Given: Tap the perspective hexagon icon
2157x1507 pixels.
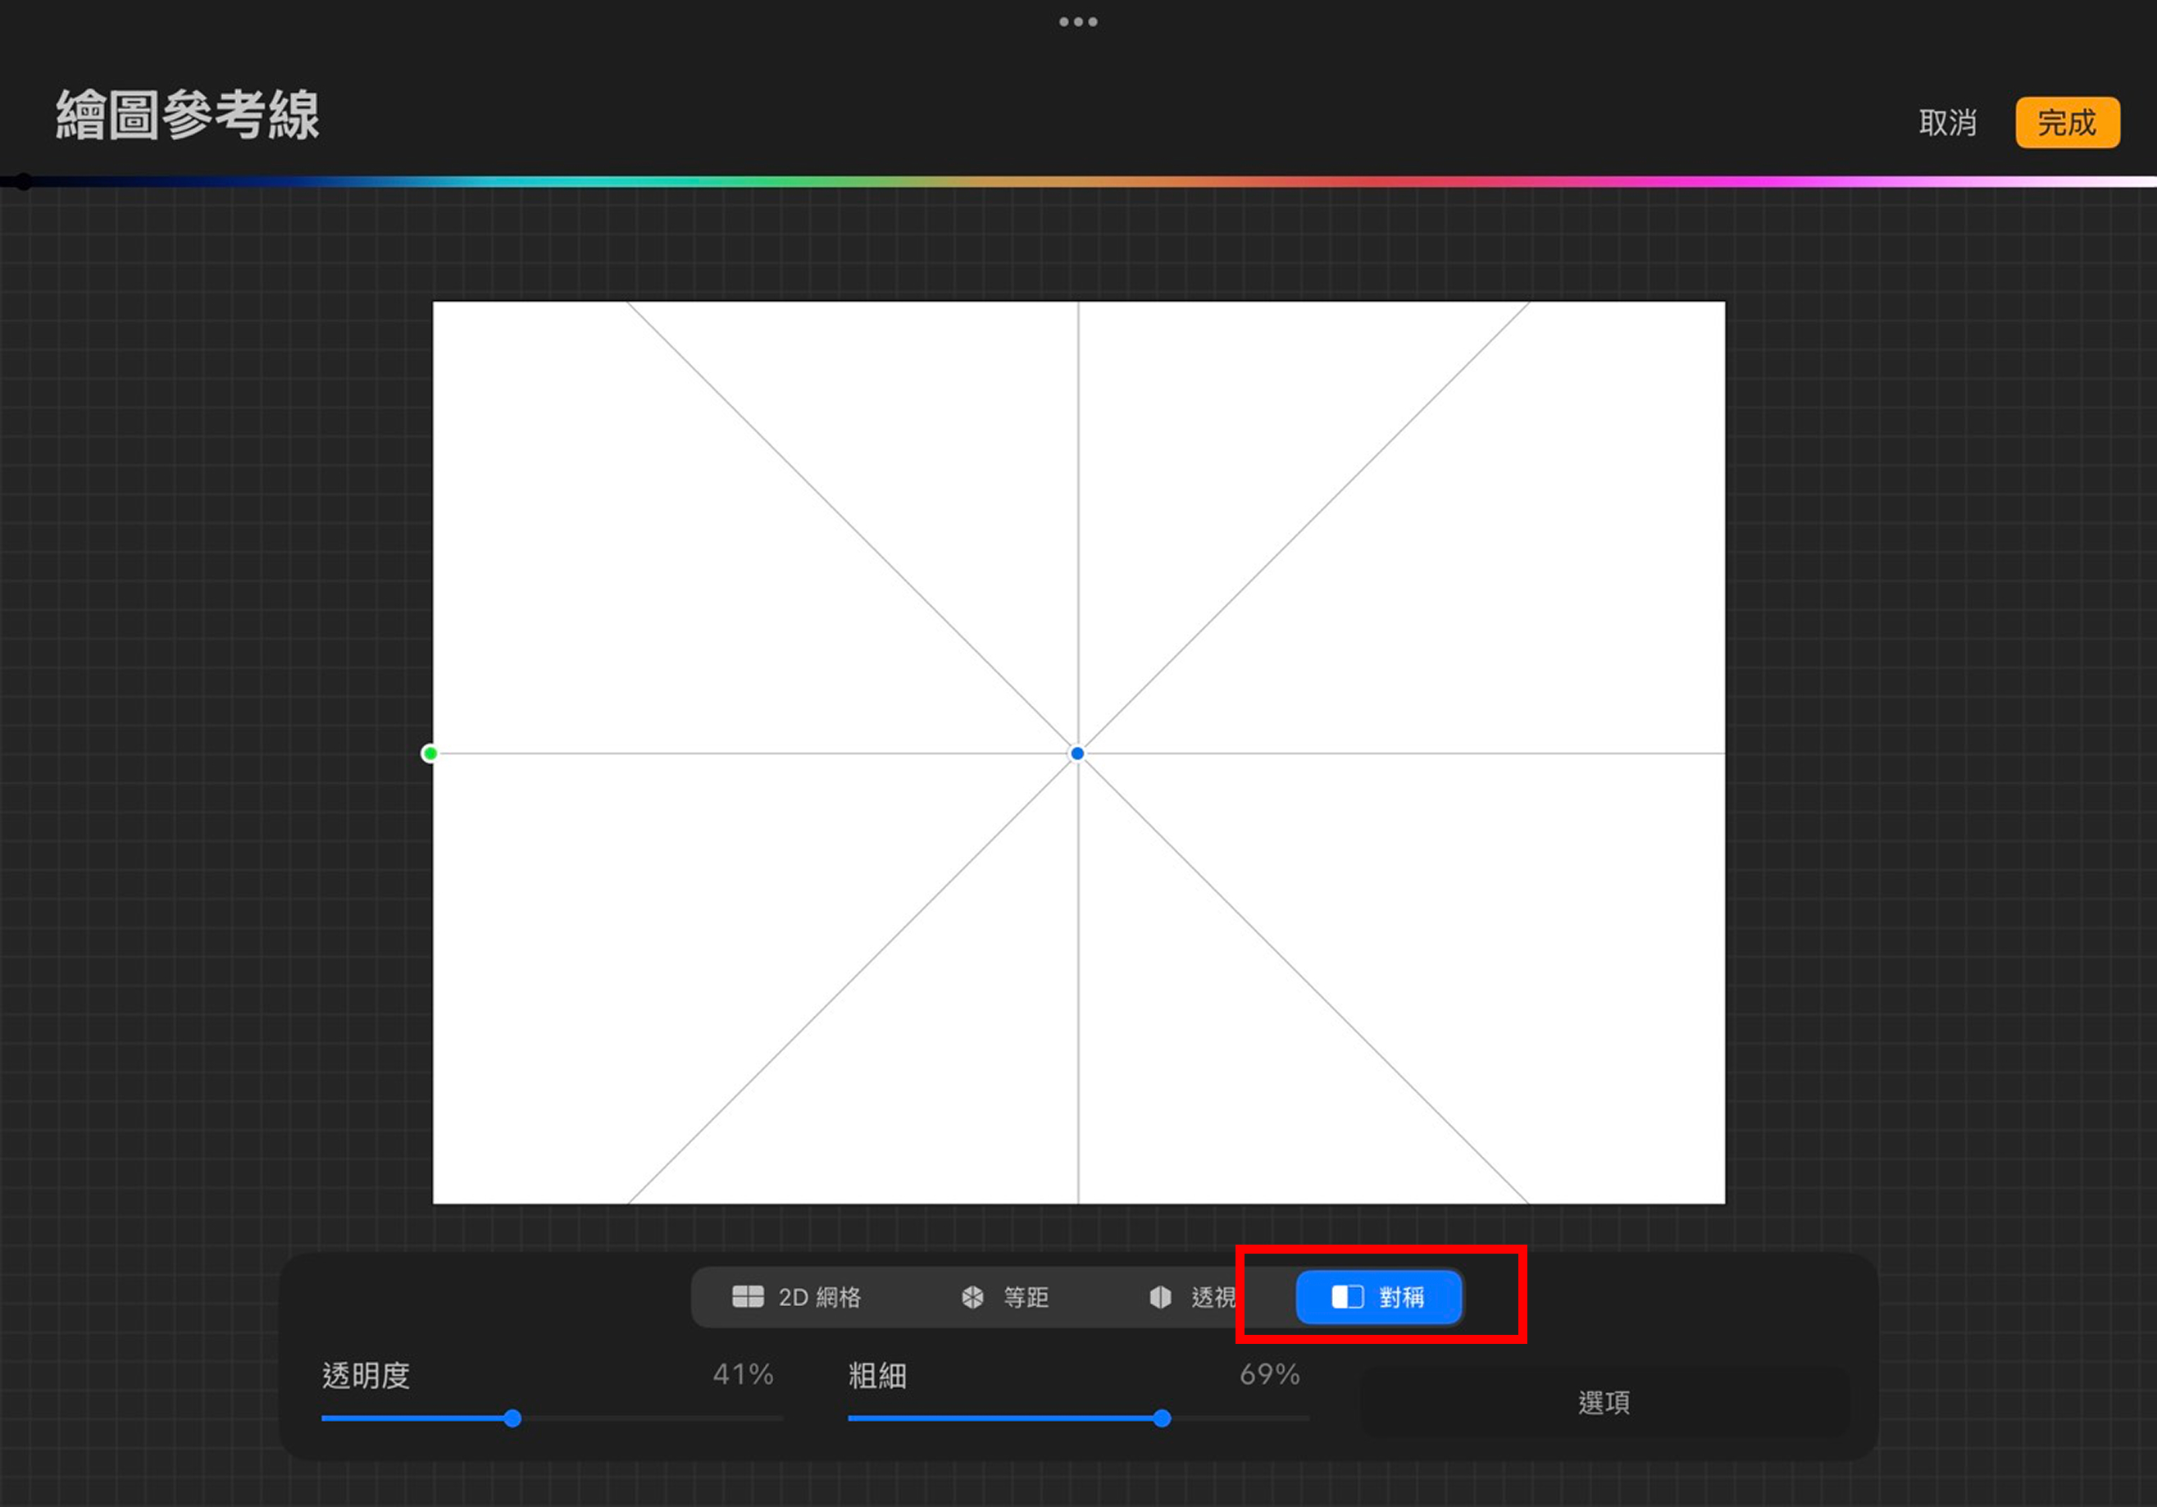Looking at the screenshot, I should click(x=1160, y=1297).
